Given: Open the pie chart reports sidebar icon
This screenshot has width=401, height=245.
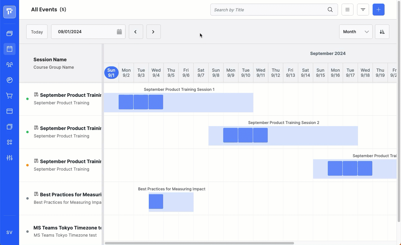Looking at the screenshot, I should (x=10, y=80).
